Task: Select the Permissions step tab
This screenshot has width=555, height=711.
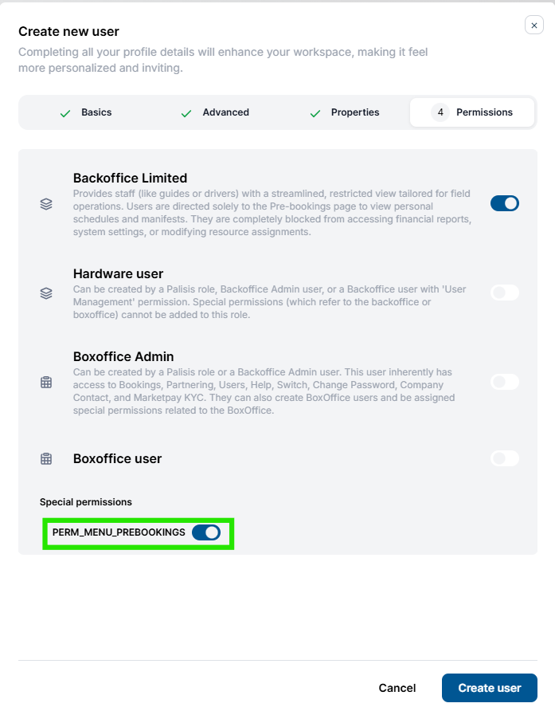Action: coord(472,112)
